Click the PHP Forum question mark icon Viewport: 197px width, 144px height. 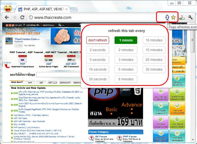[119, 138]
